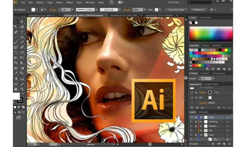Switch to the Color Guide tab
Viewport: 246px width, 147px height.
(x=205, y=18)
